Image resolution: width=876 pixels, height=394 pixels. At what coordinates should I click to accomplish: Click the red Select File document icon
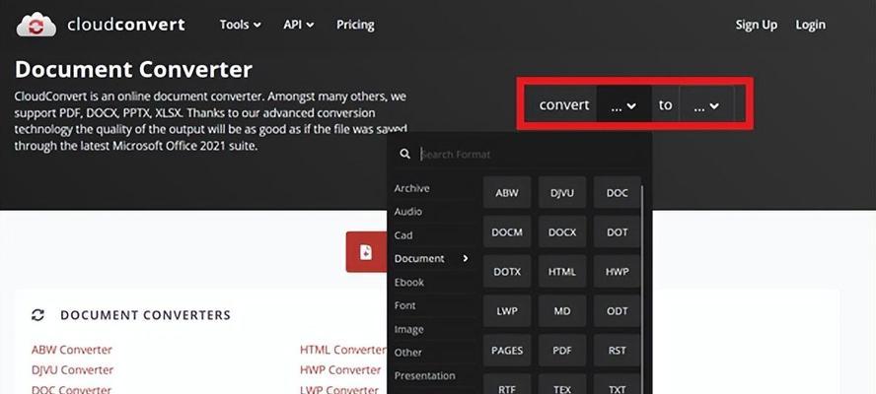click(x=366, y=252)
